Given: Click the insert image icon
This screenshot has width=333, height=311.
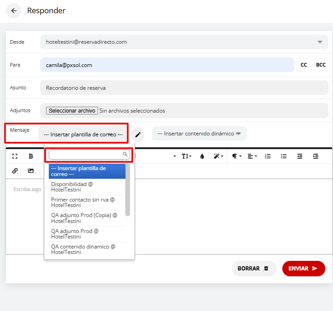Looking at the screenshot, I should click(31, 171).
